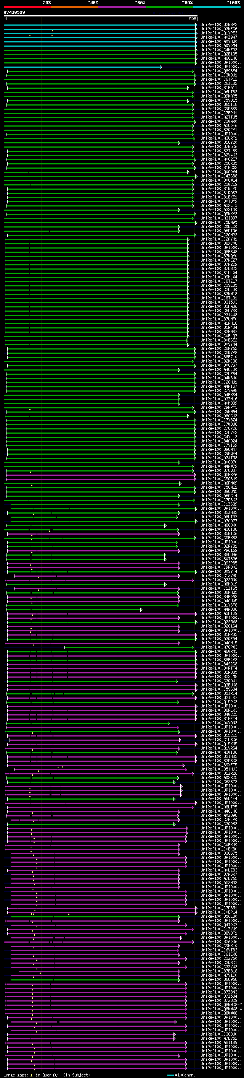Screen dimensions: 244x1078
Task: Select the UniRef100_Q9KAR5 label
Action: tap(218, 96)
